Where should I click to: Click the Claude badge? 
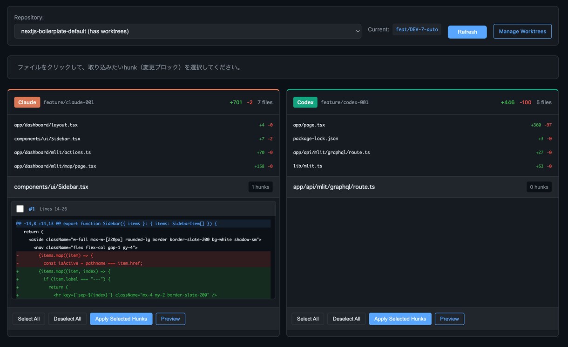point(27,102)
